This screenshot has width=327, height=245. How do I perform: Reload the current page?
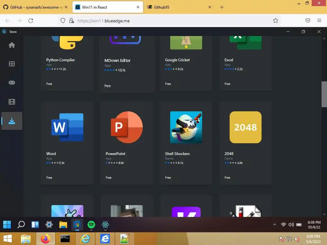click(31, 21)
